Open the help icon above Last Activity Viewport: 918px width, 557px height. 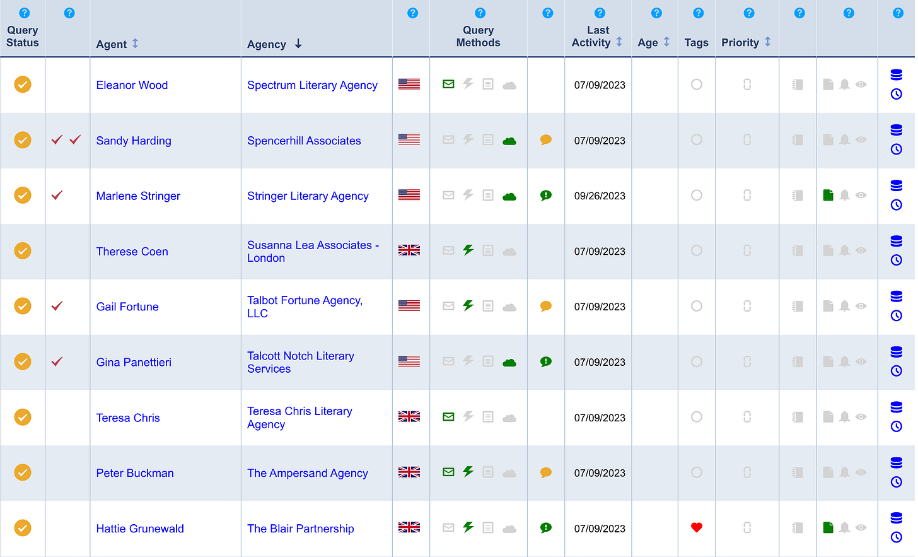tap(600, 13)
